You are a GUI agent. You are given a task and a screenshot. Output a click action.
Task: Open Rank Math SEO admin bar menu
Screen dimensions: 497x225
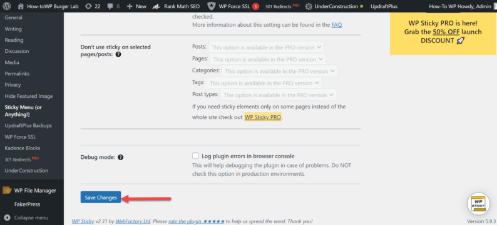176,6
